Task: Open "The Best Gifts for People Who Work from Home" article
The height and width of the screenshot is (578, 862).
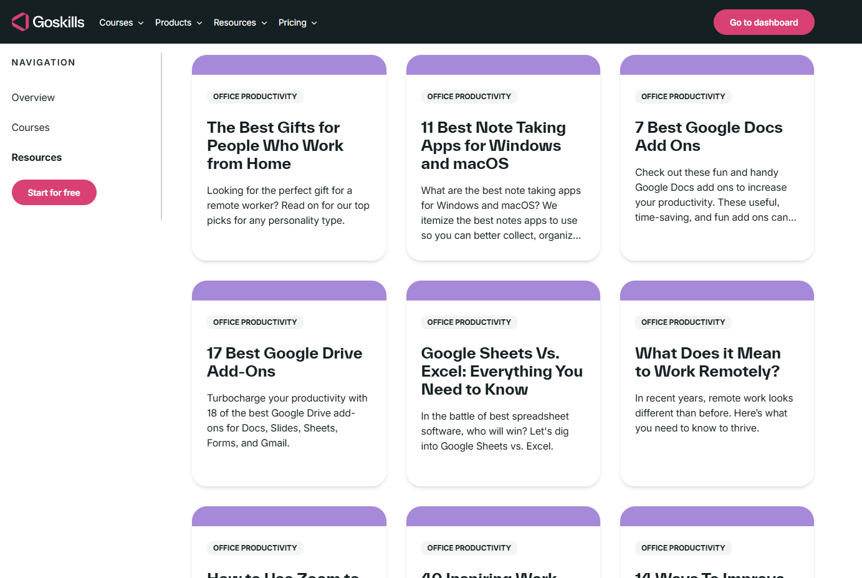Action: tap(275, 145)
